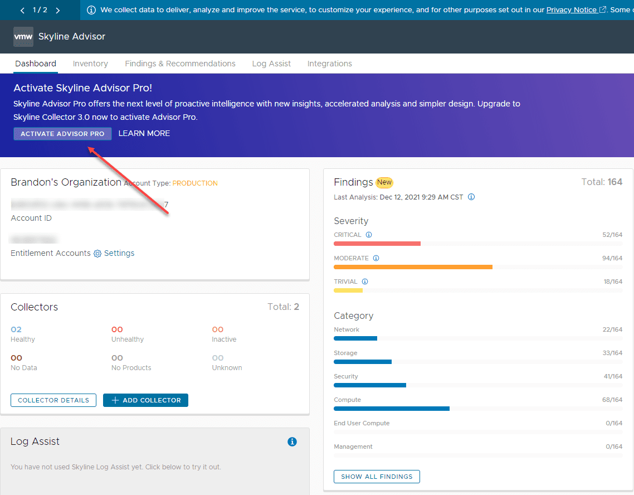Switch to the Inventory tab

click(90, 64)
